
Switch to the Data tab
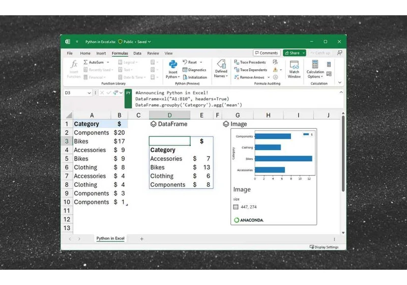137,53
